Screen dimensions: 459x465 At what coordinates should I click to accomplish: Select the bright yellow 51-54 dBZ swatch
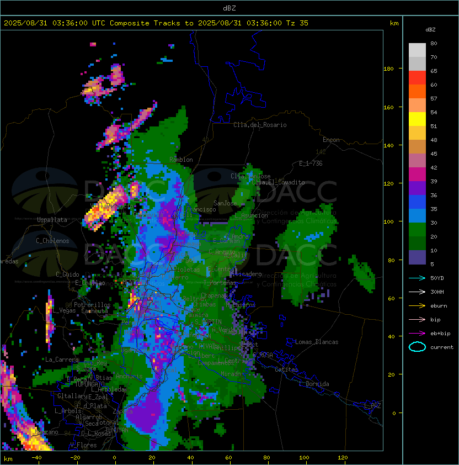coord(417,119)
